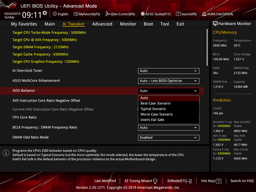Click the info icon beside help text
This screenshot has width=256, height=192.
point(6,153)
